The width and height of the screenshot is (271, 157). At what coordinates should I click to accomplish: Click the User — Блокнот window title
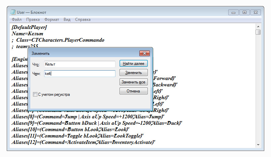pyautogui.click(x=31, y=12)
